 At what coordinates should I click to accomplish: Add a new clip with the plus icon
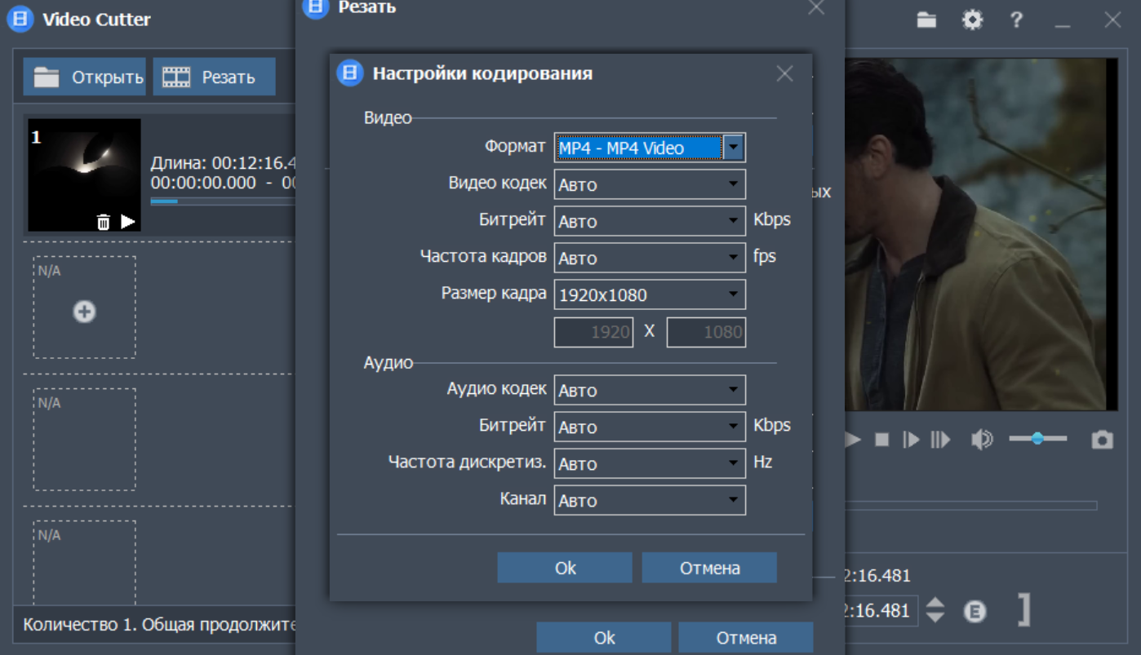[x=84, y=311]
